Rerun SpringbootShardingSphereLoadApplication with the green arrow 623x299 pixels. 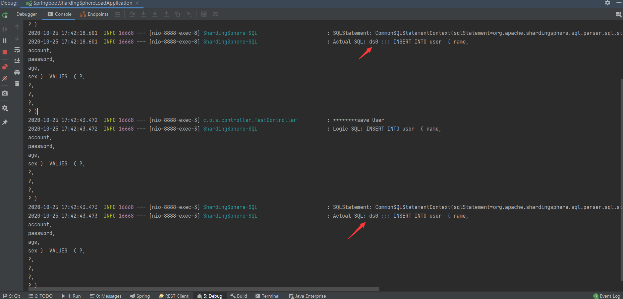coord(5,15)
